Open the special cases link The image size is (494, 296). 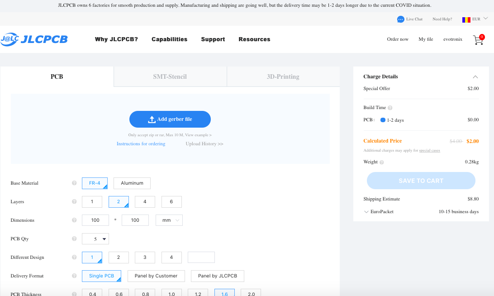coord(429,150)
